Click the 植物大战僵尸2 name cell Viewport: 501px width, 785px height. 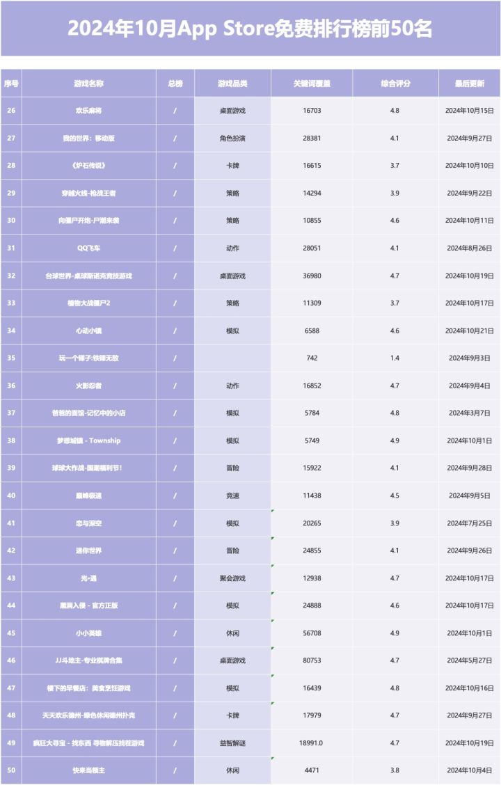pyautogui.click(x=88, y=303)
